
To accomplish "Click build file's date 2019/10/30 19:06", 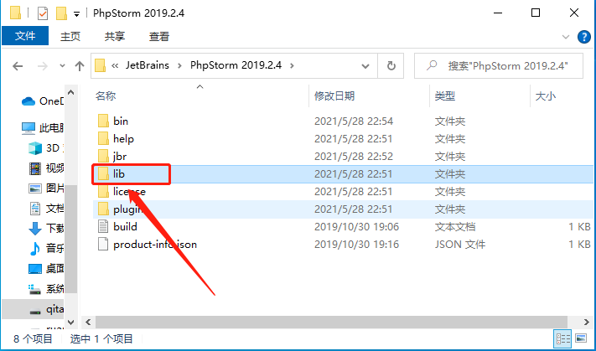I will [x=356, y=227].
